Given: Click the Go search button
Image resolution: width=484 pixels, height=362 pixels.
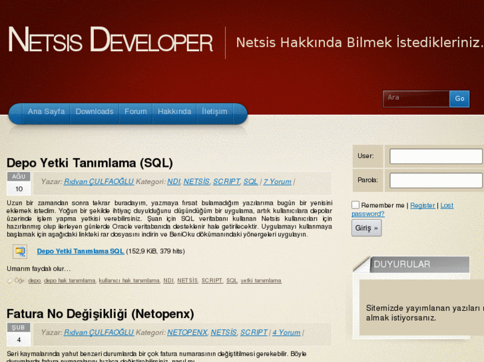Looking at the screenshot, I should click(459, 98).
